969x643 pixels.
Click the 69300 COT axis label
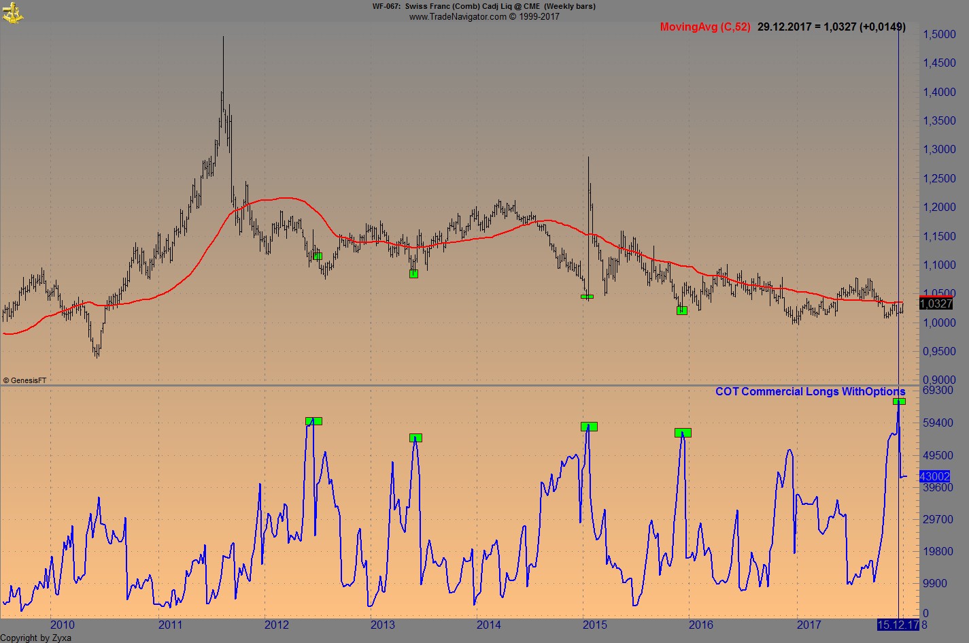click(x=937, y=391)
